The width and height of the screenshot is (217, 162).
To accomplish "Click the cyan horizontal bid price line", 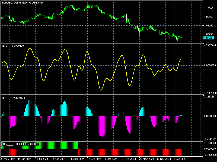I will (x=102, y=38).
